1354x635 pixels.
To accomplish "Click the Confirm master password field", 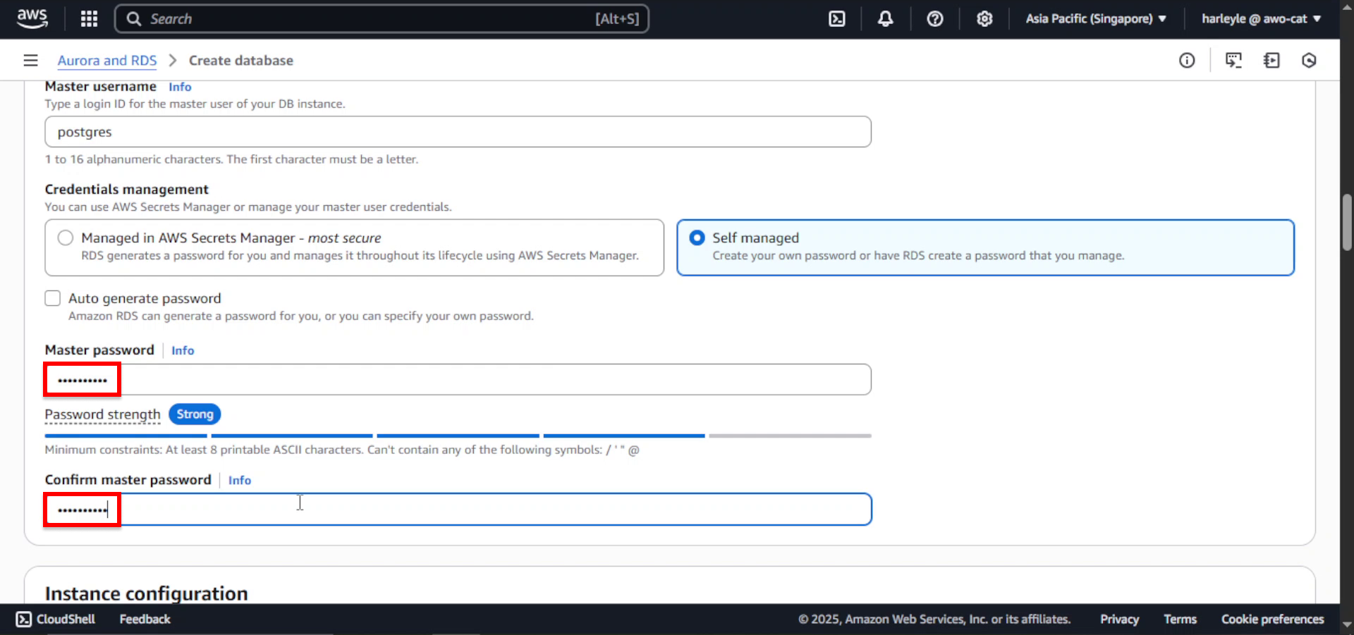I will click(x=458, y=510).
